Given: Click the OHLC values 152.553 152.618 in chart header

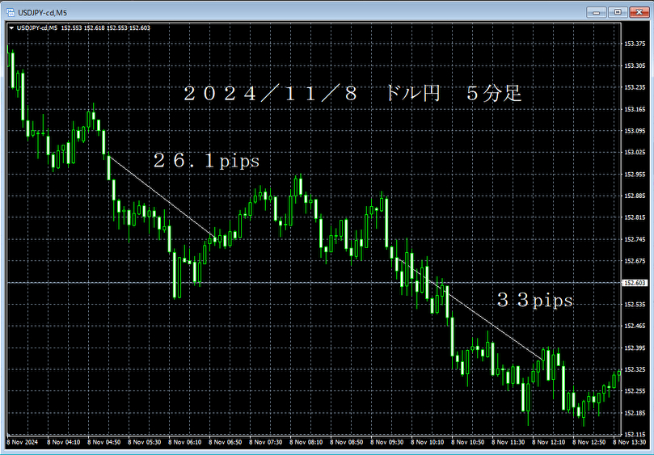Looking at the screenshot, I should point(82,28).
